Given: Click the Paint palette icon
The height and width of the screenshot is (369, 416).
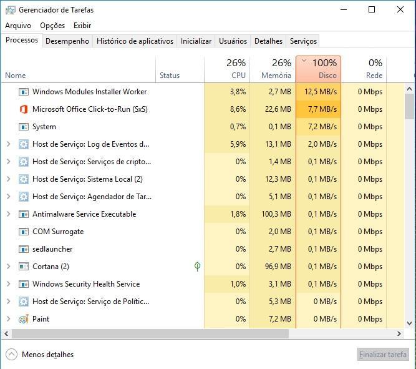Looking at the screenshot, I should click(x=24, y=319).
